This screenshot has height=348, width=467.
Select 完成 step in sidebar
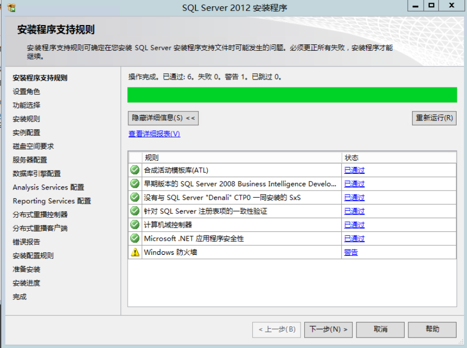tap(20, 297)
